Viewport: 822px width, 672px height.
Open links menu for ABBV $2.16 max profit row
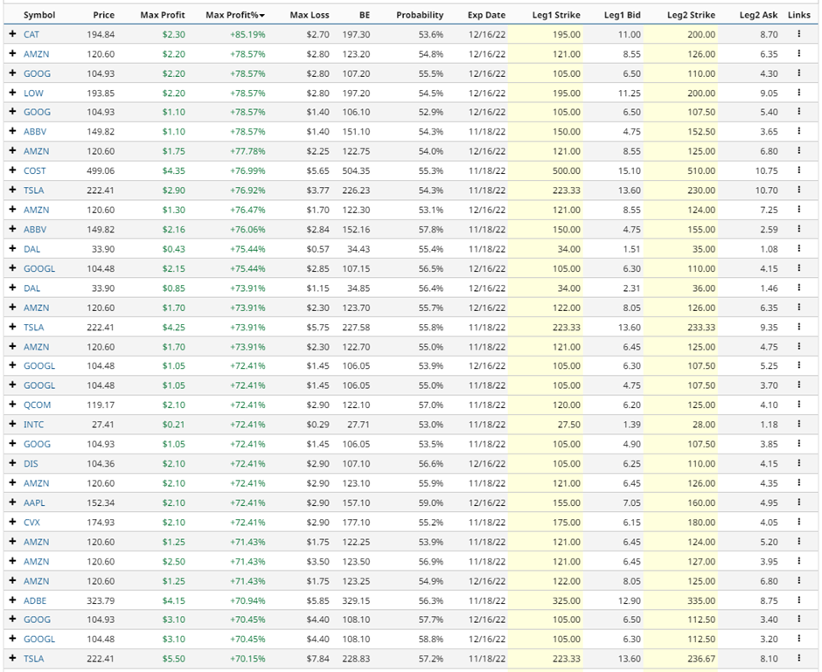pos(799,229)
